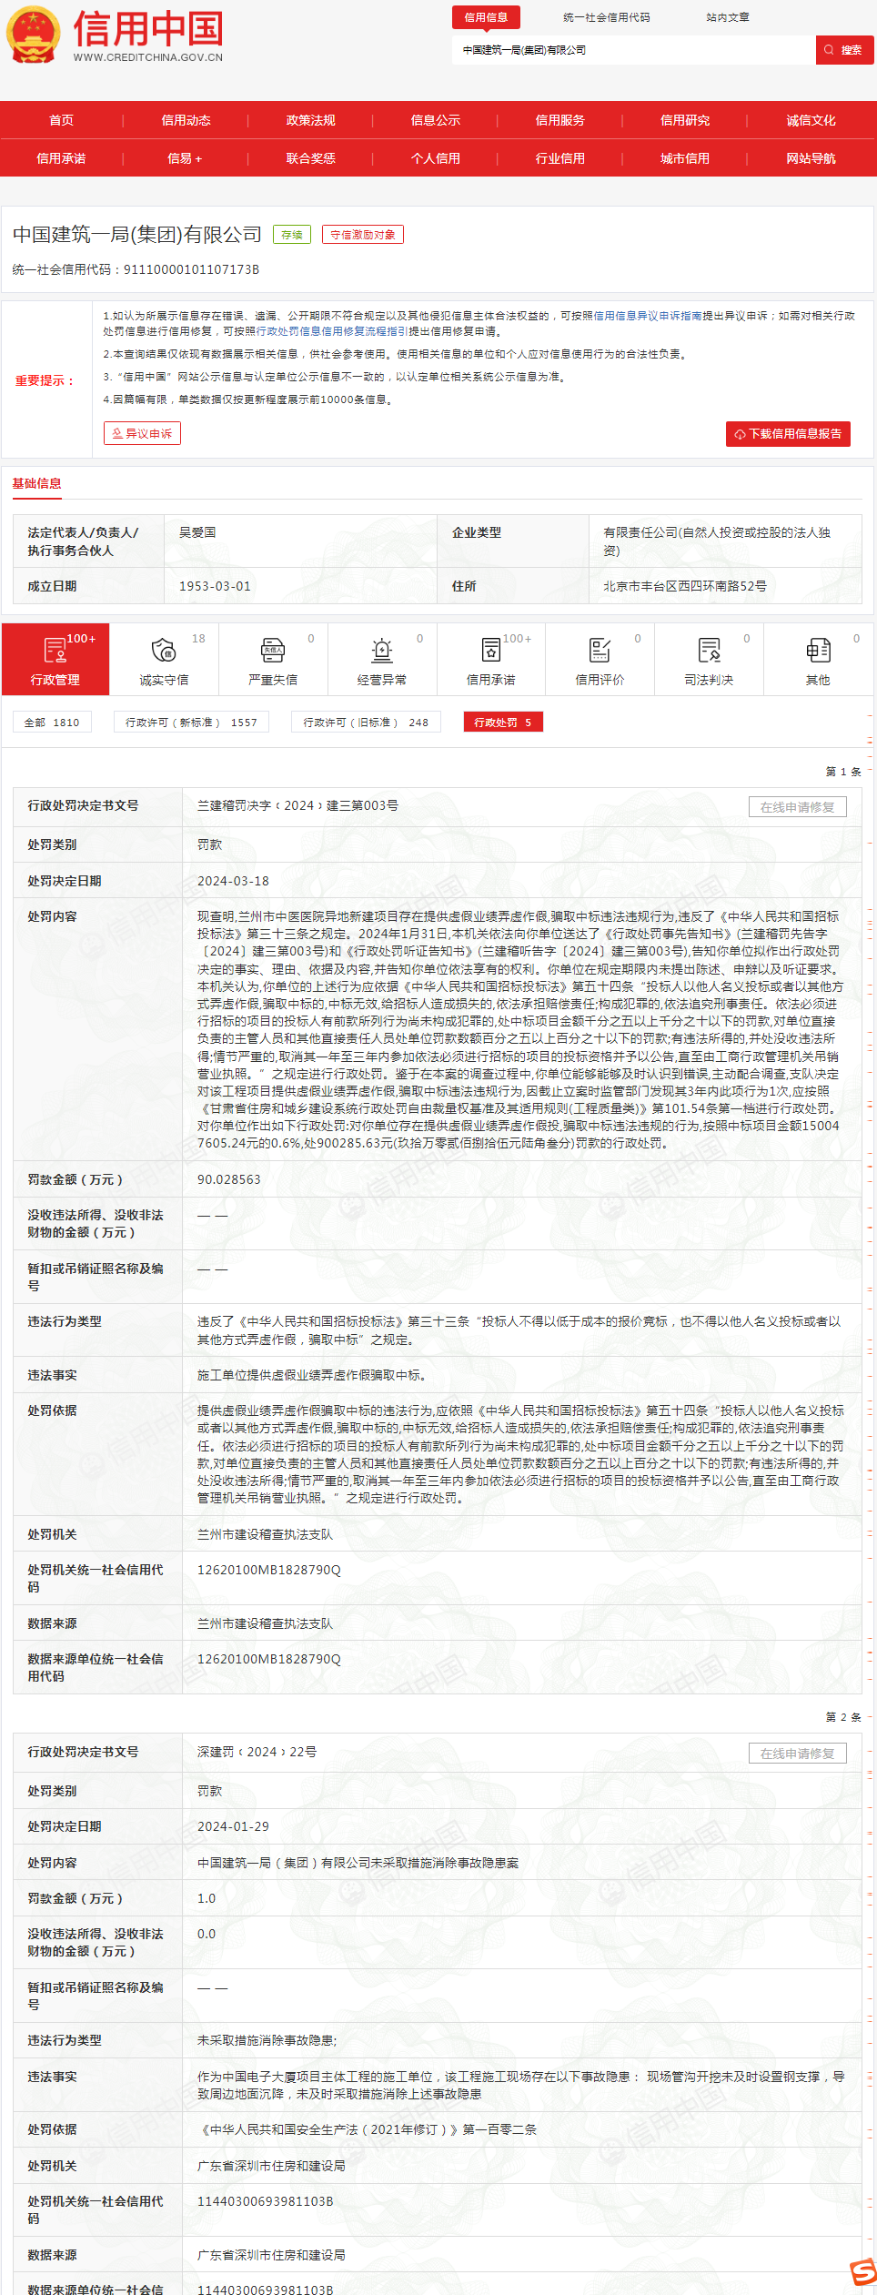
Task: Open the 信息公示 navigation item
Action: click(435, 120)
